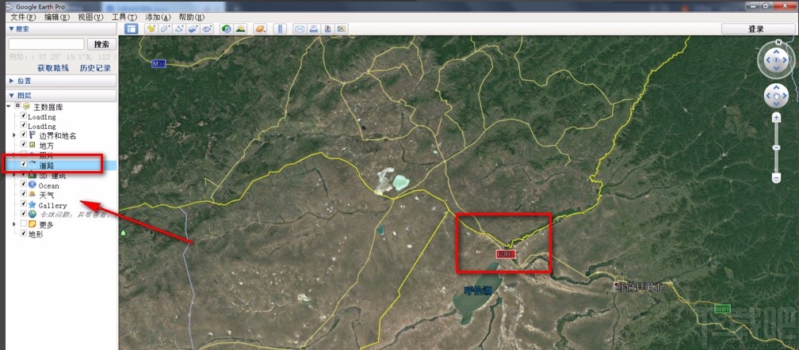The height and width of the screenshot is (350, 799).
Task: Open the 工具(T) menu
Action: tap(124, 17)
